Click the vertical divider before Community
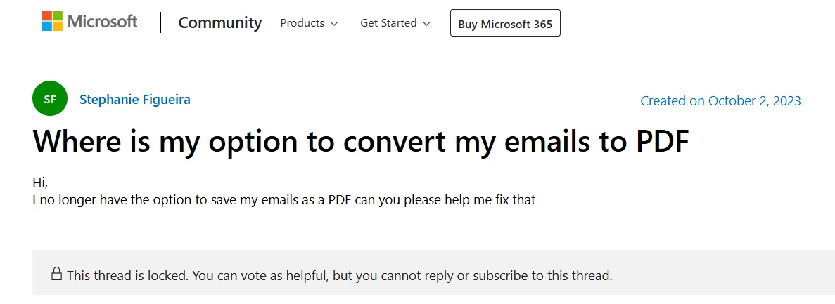The width and height of the screenshot is (835, 304). 160,22
